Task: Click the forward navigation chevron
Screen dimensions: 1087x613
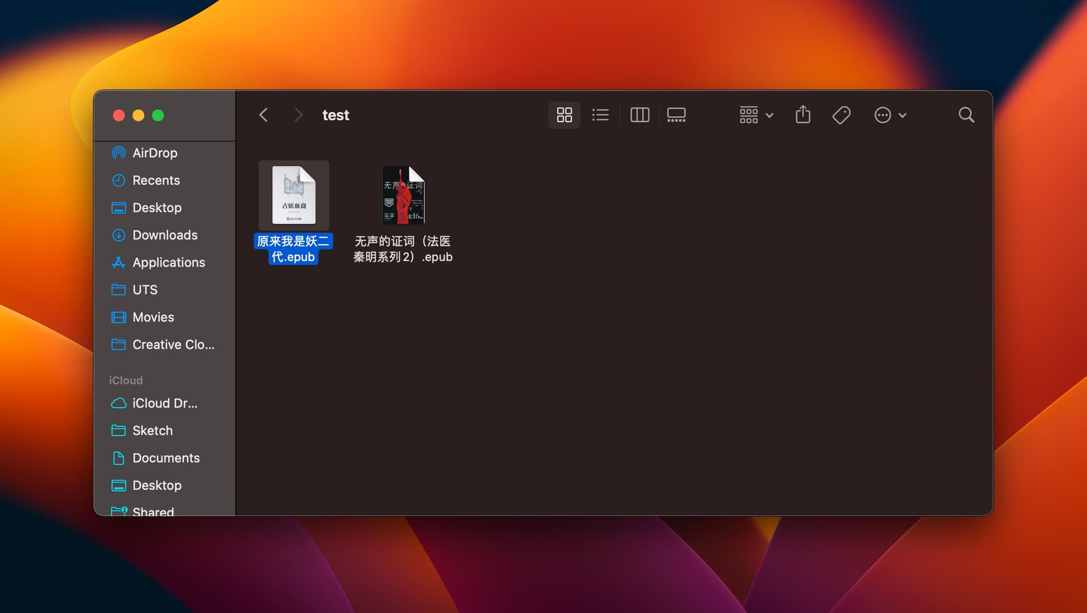Action: pos(298,115)
